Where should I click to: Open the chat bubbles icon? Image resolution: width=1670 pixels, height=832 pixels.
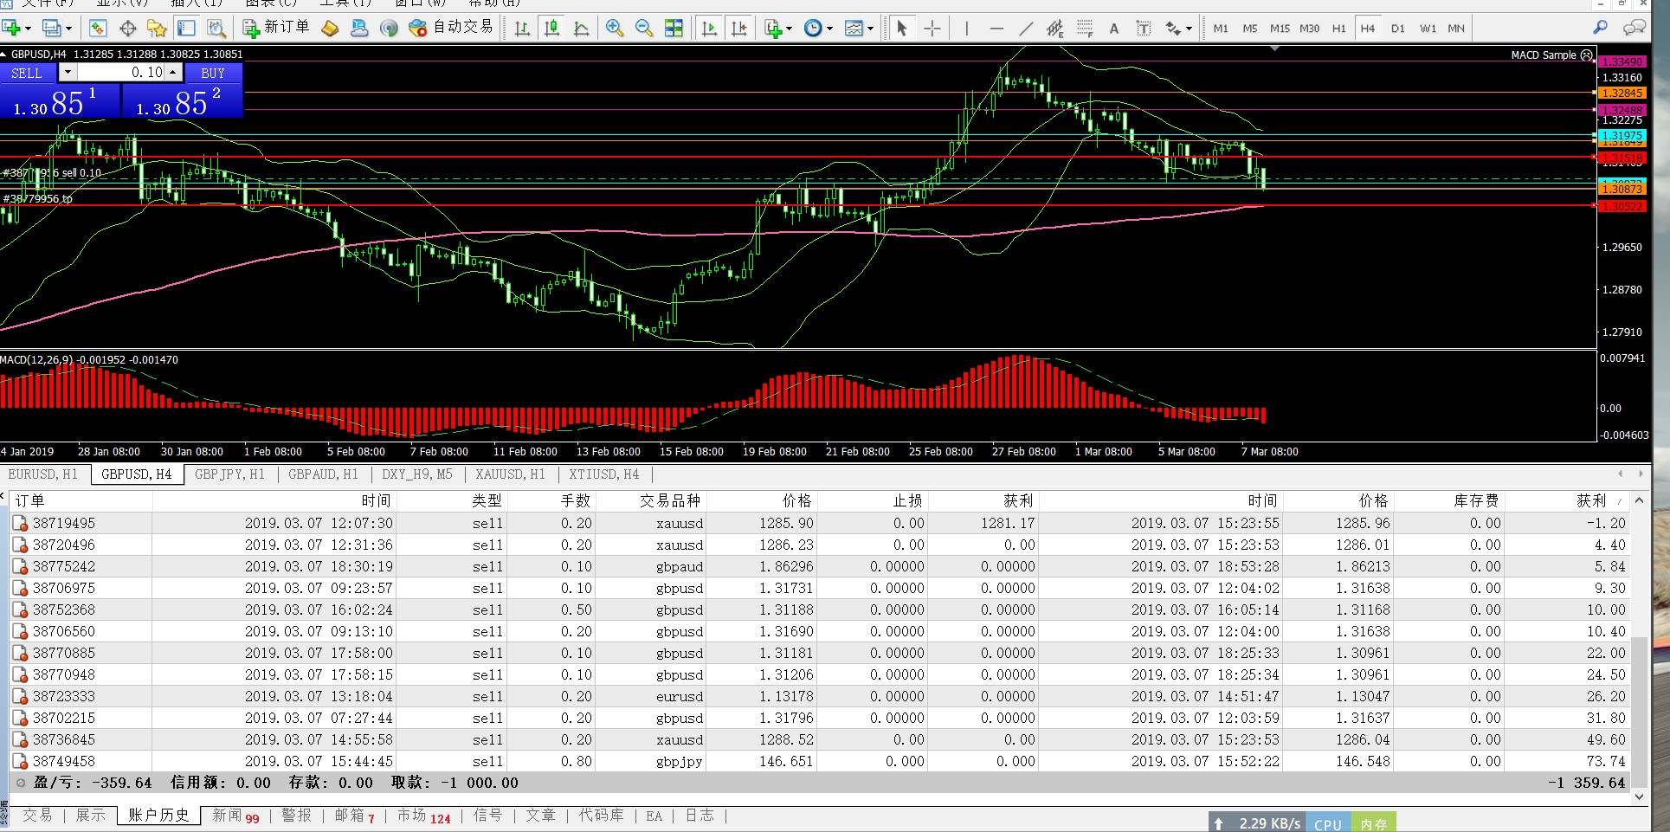pos(1634,28)
